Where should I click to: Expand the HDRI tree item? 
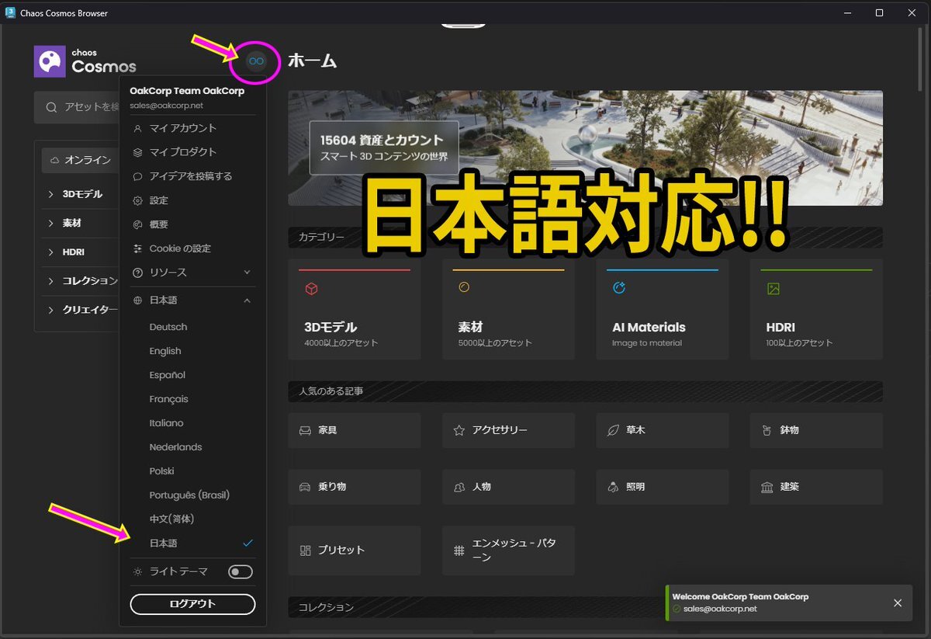[x=51, y=252]
